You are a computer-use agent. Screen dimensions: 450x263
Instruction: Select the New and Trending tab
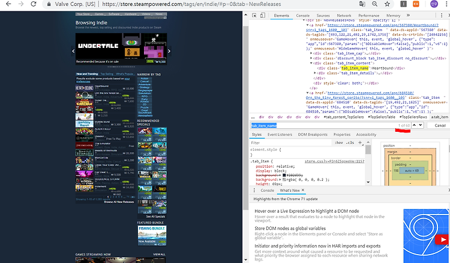pyautogui.click(x=87, y=74)
